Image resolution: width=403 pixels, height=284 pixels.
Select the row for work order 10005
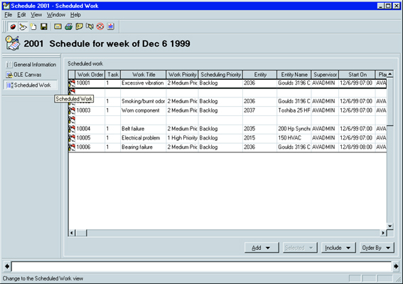click(x=227, y=138)
